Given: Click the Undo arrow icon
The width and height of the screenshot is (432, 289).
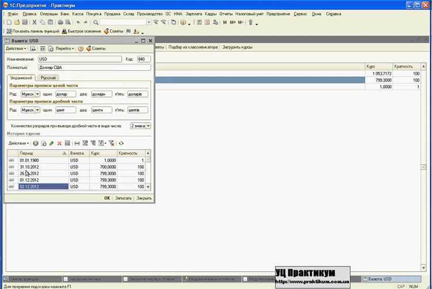Looking at the screenshot, I should tap(78, 22).
